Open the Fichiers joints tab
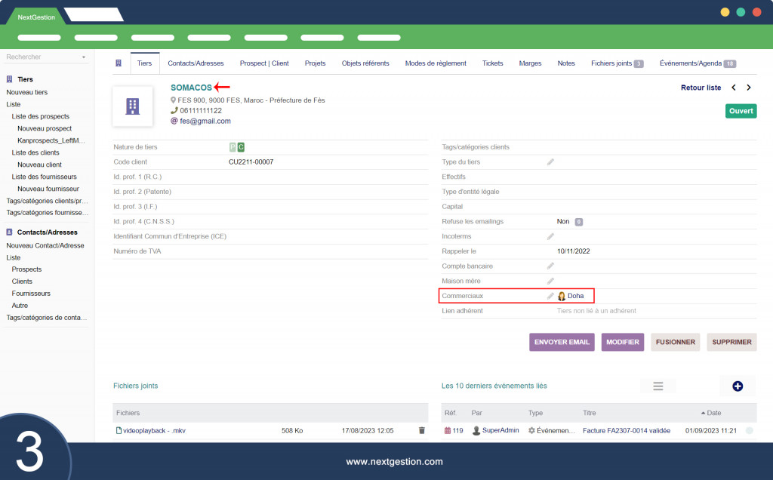 tap(617, 63)
